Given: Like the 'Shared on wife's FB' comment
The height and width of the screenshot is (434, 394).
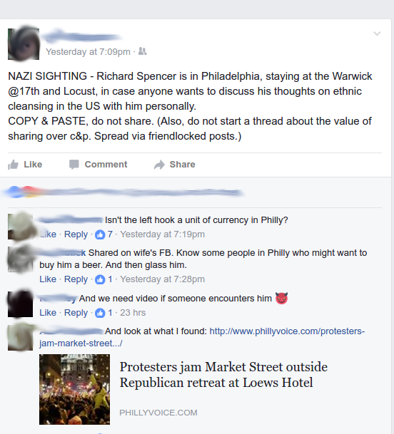Looking at the screenshot, I should point(48,279).
